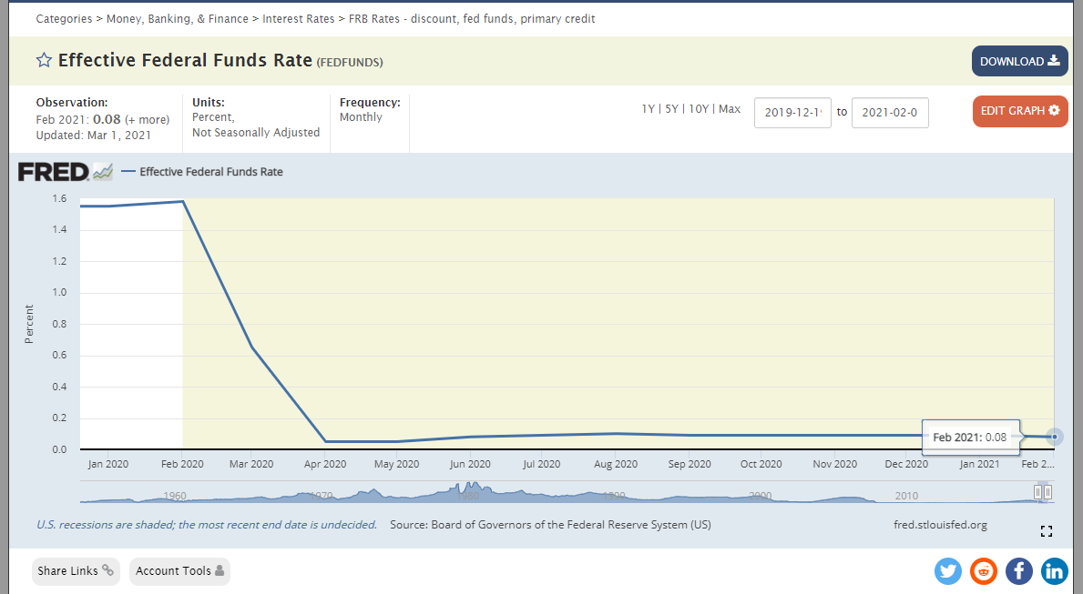Viewport: 1083px width, 594px height.
Task: Expand the Account Tools menu
Action: [179, 571]
